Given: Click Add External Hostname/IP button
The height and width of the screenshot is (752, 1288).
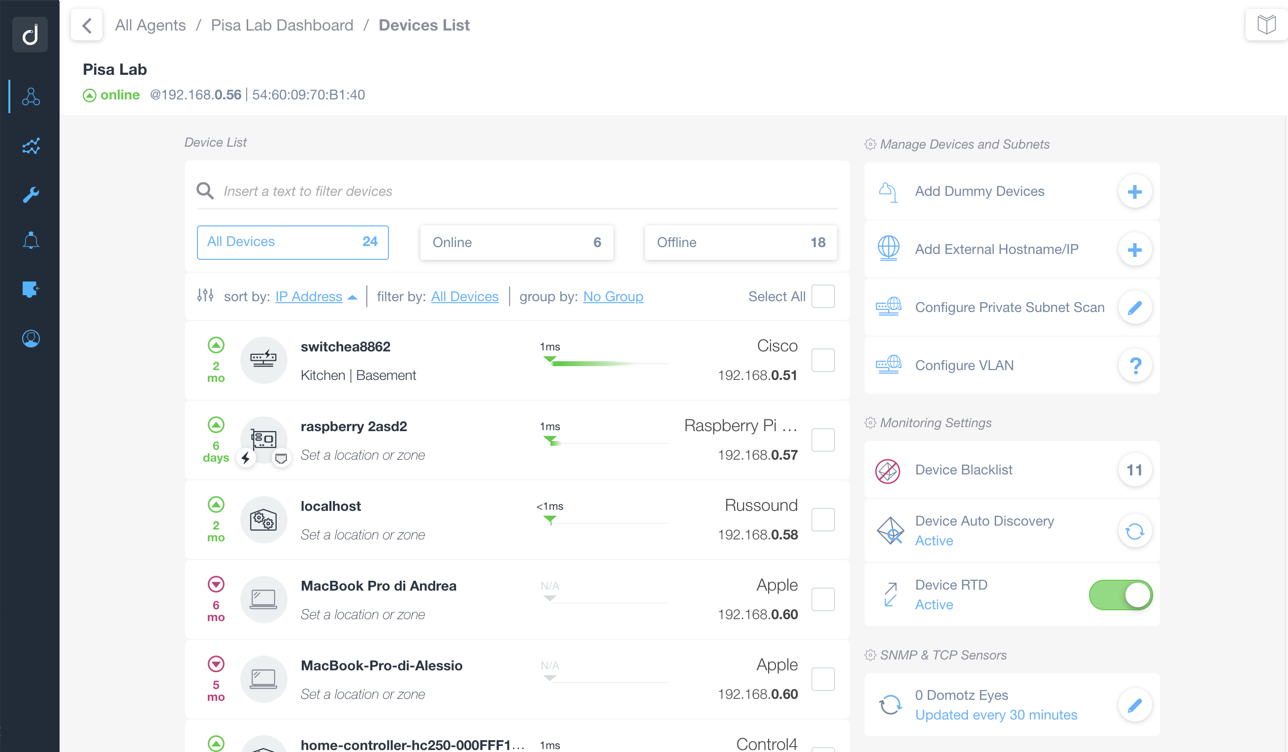Looking at the screenshot, I should [x=1133, y=249].
